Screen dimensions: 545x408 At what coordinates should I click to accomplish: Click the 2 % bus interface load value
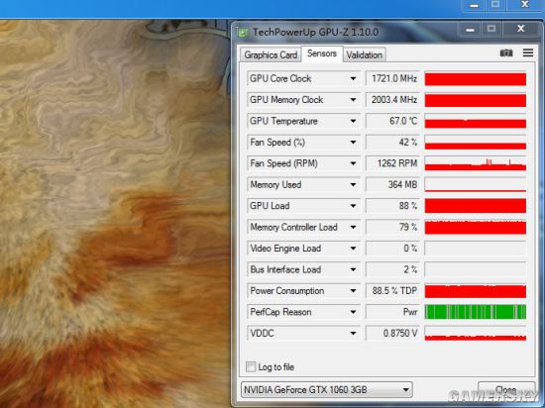coord(392,269)
